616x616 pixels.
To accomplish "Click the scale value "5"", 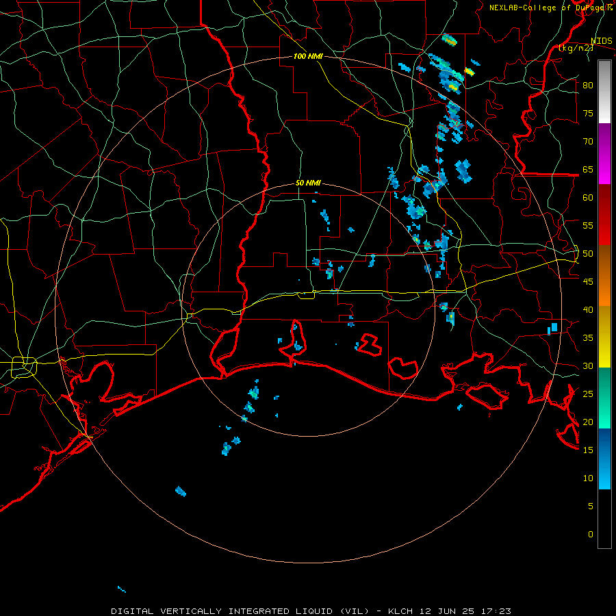I will tap(591, 506).
